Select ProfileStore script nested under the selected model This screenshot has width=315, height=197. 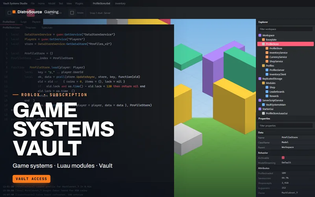click(276, 48)
